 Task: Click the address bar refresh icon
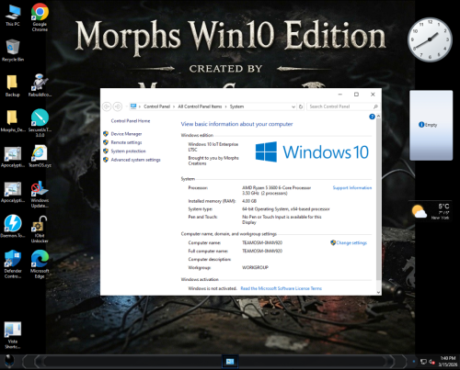coord(301,107)
